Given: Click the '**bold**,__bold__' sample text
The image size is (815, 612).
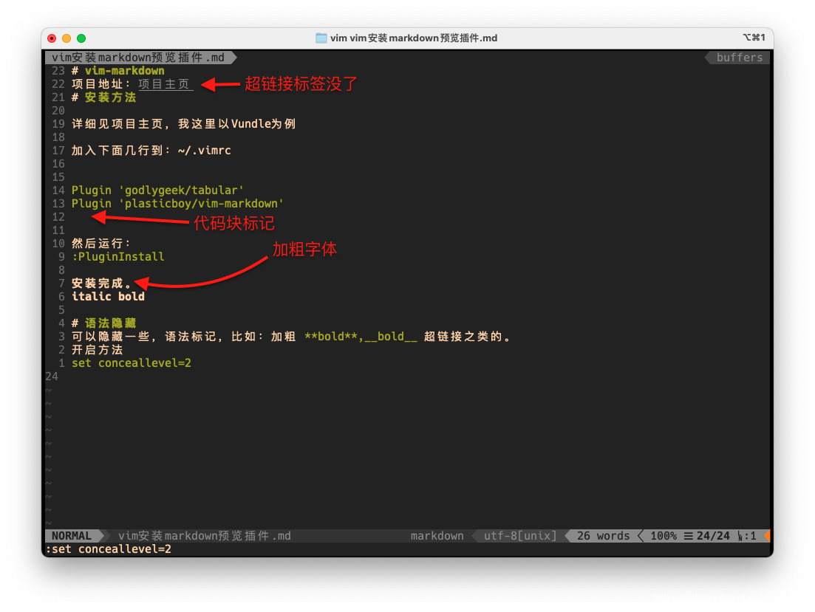Looking at the screenshot, I should (x=361, y=337).
